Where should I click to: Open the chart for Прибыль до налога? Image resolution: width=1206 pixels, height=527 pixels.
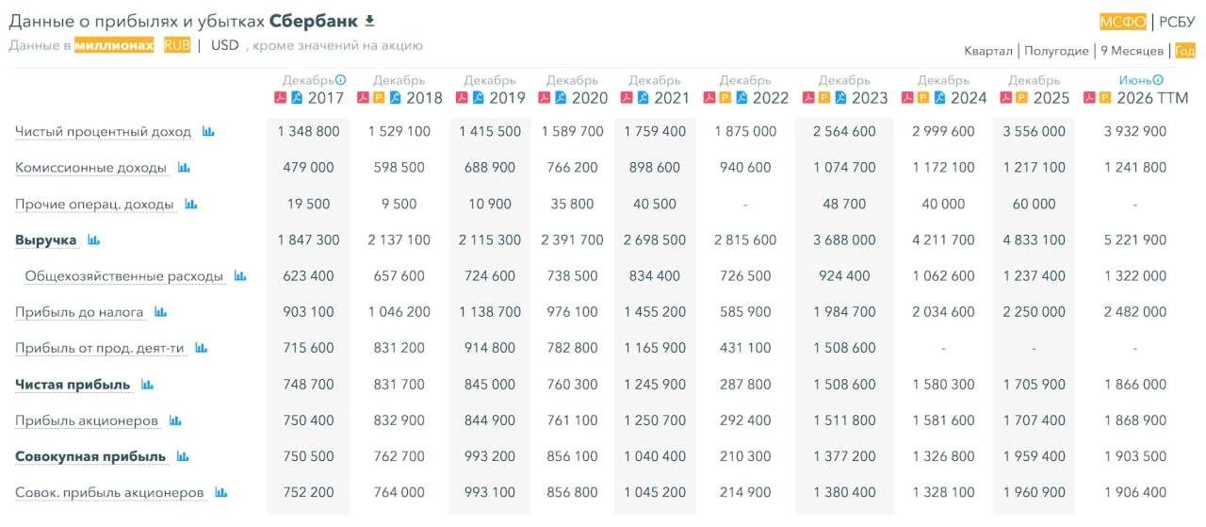click(x=160, y=312)
